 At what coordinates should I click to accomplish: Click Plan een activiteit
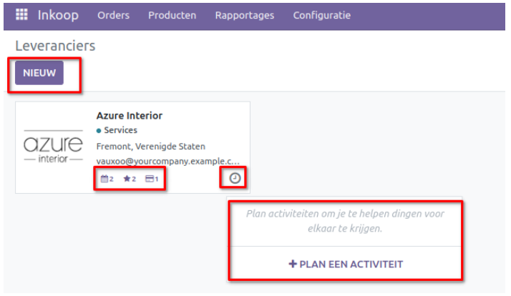pos(345,264)
